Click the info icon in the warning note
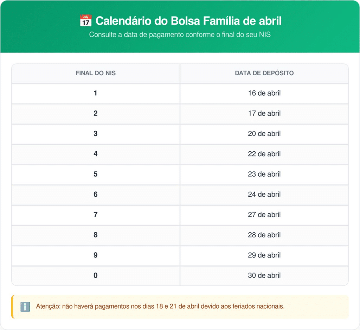 pyautogui.click(x=25, y=306)
